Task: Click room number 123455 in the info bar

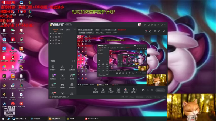Action: 109,33
